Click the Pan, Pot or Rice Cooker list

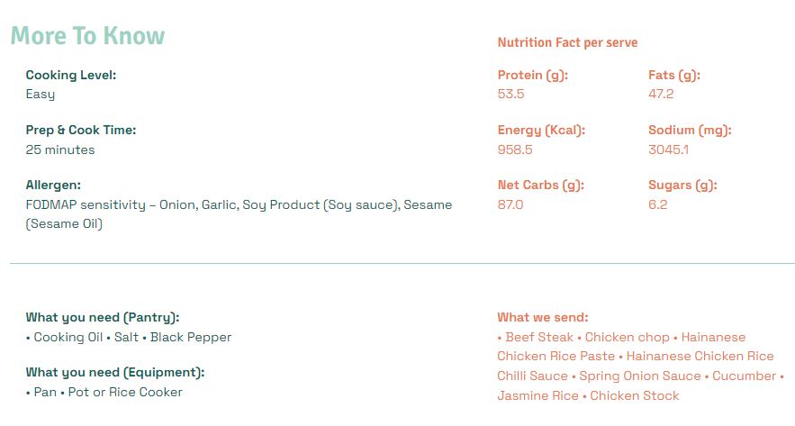pyautogui.click(x=104, y=392)
